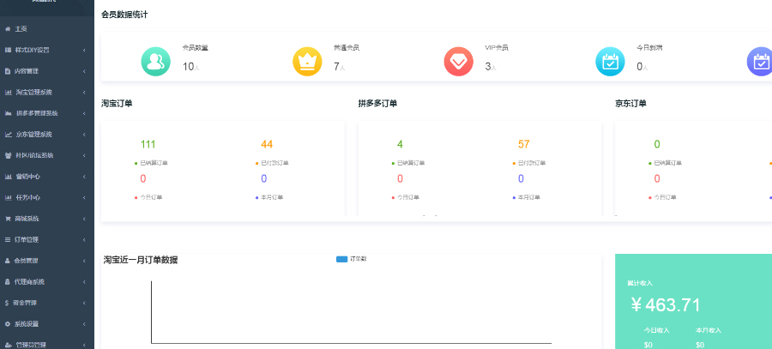This screenshot has height=349, width=772.
Task: Click the users icon beside 管理员管理
Action: click(8, 345)
